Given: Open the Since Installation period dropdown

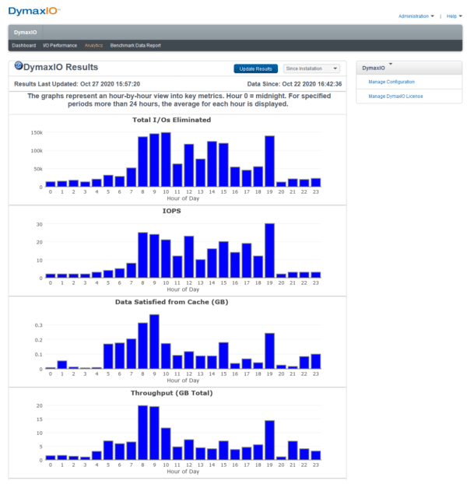Looking at the screenshot, I should pos(311,68).
